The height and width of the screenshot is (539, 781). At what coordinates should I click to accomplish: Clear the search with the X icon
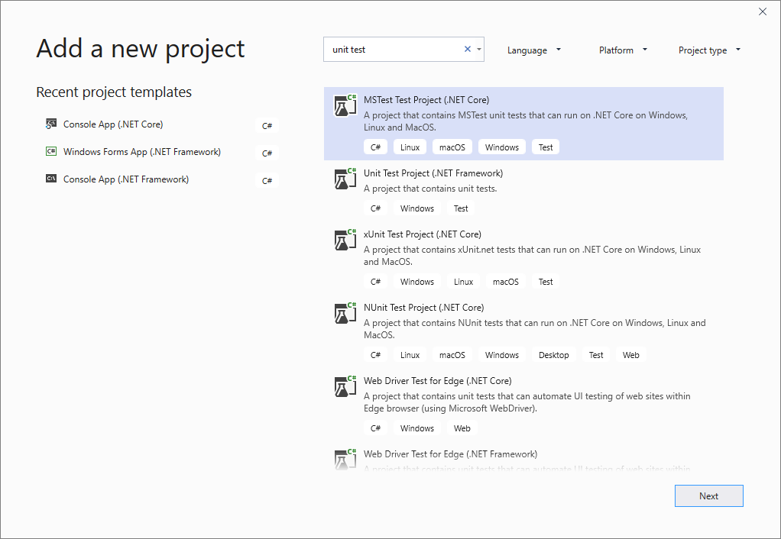click(467, 48)
